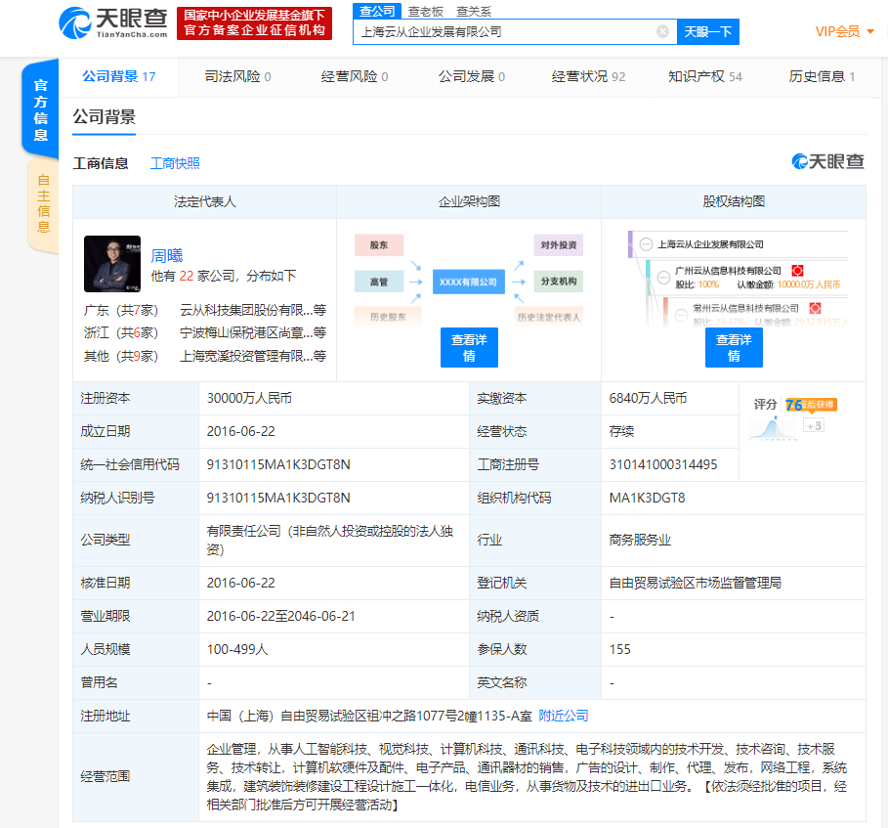Open the 知识产权 54 tab
The height and width of the screenshot is (828, 888).
click(x=705, y=76)
